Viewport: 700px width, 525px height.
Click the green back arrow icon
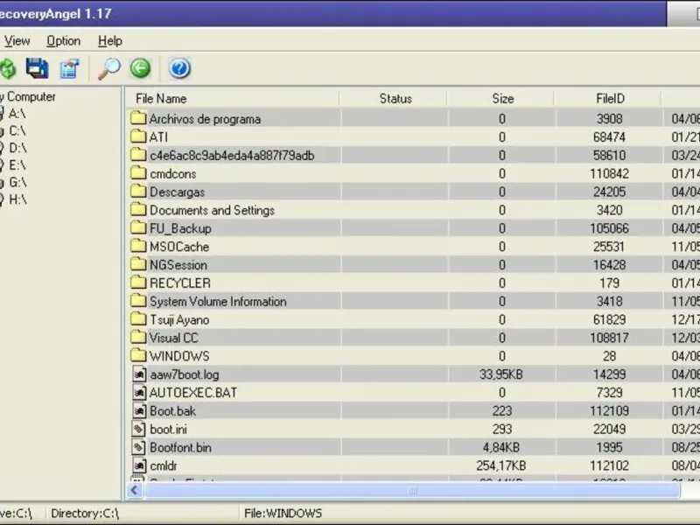[141, 68]
